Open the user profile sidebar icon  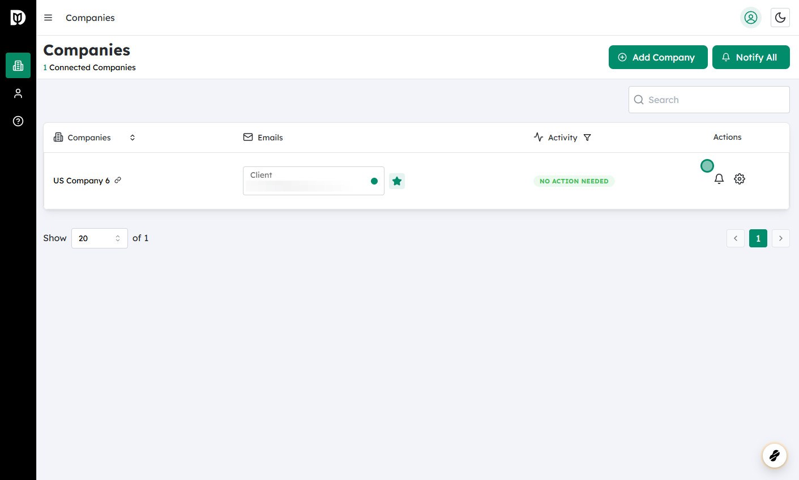[18, 93]
